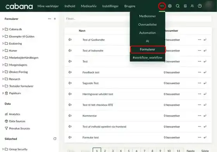Add a new form with plus icon
The height and width of the screenshot is (152, 217).
[55, 19]
